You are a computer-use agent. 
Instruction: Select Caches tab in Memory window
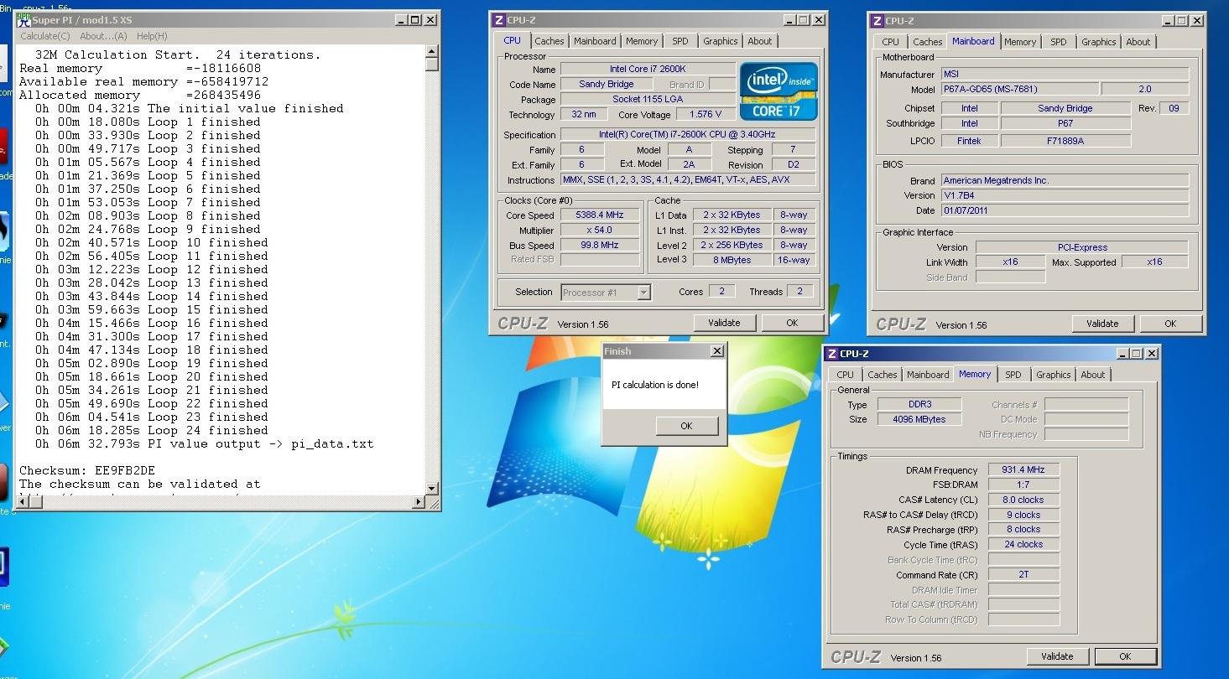883,375
